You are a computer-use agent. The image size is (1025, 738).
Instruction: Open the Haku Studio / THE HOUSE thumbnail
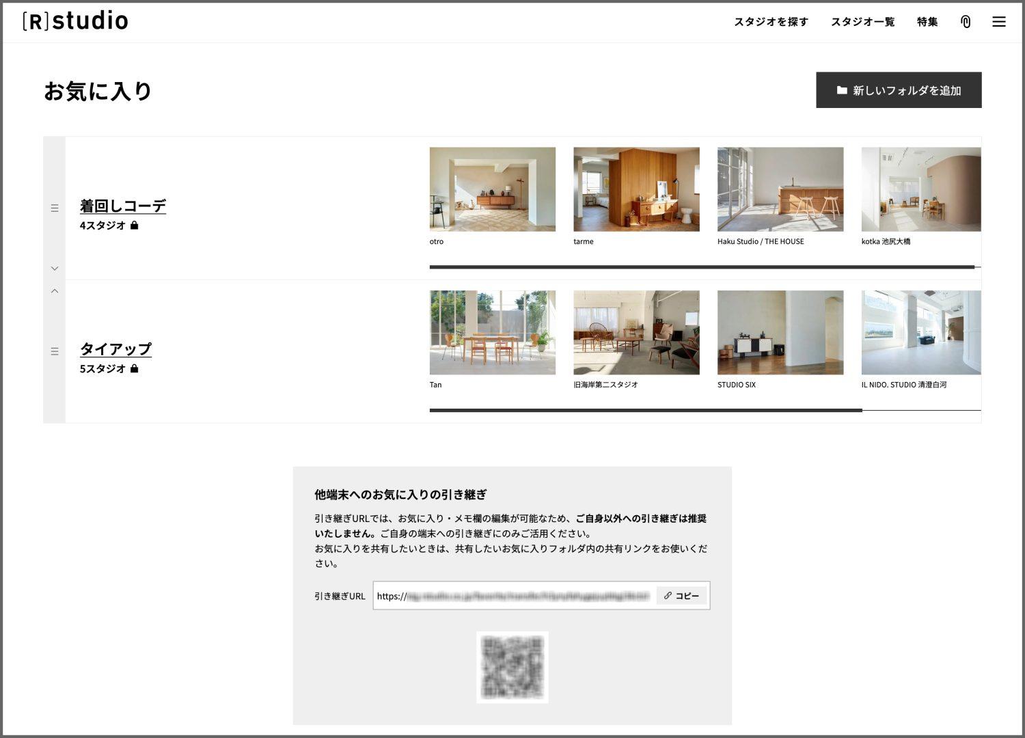[780, 190]
